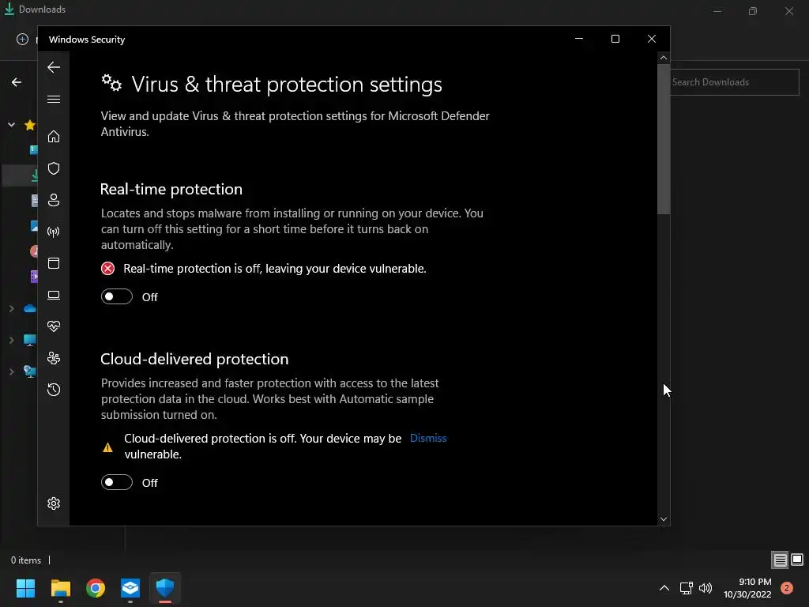Click yellow warning icon for cloud protection
This screenshot has width=809, height=607.
point(107,447)
